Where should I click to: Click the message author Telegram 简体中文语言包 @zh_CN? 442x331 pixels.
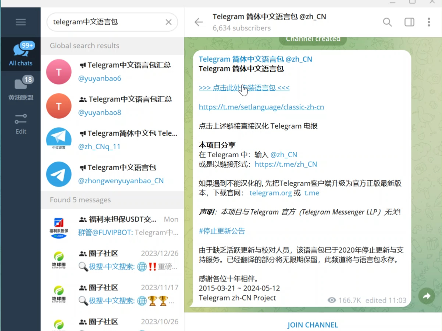[x=256, y=59]
